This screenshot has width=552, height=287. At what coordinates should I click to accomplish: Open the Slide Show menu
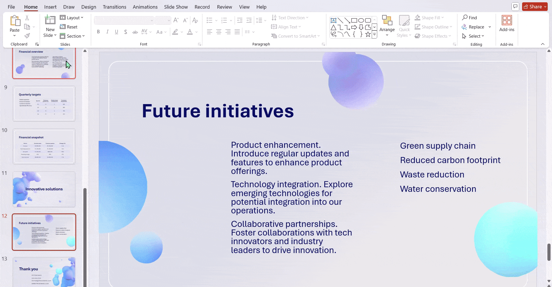tap(176, 7)
